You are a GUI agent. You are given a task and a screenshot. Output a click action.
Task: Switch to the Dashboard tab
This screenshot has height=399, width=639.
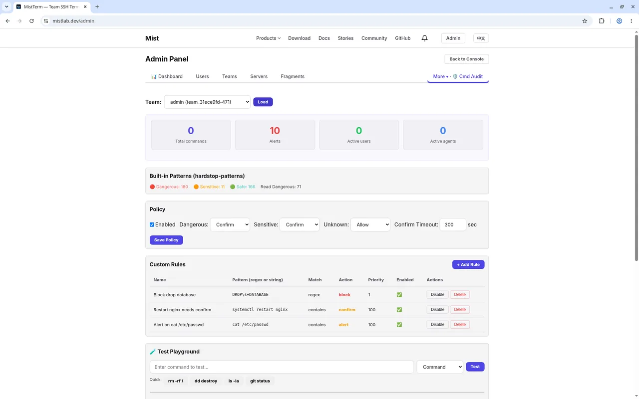coord(167,76)
